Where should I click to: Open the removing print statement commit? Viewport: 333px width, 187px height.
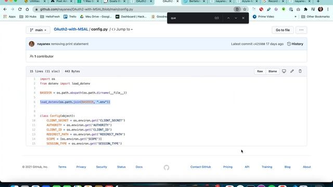tap(70, 44)
